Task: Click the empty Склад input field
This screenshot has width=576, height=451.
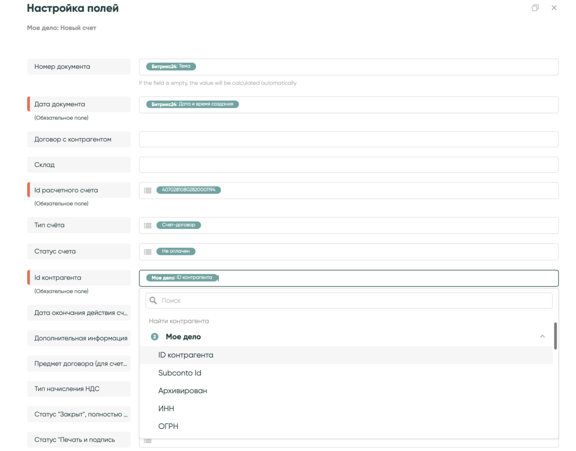Action: (x=348, y=165)
